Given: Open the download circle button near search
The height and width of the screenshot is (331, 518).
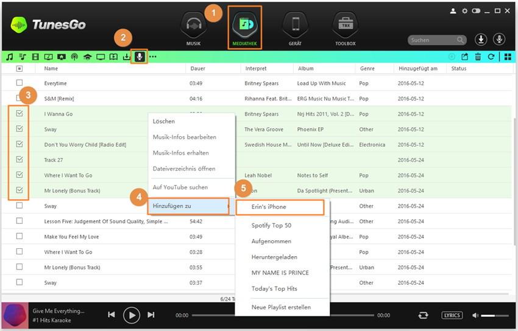Looking at the screenshot, I should pyautogui.click(x=481, y=40).
